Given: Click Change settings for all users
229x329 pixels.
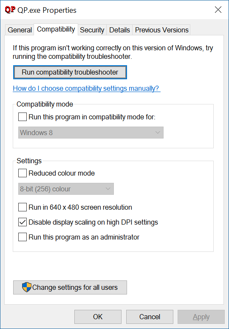Looking at the screenshot, I should [70, 287].
